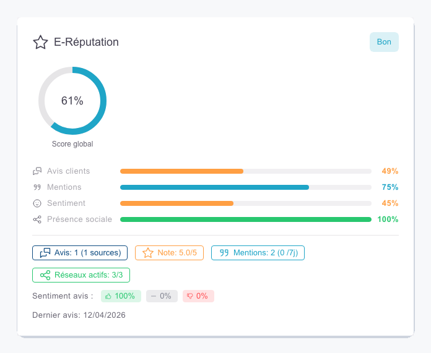Click the 100% Présence sociale value

388,219
